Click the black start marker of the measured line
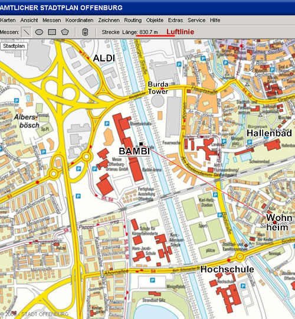Screen dimensions: 295x319 [141, 144]
